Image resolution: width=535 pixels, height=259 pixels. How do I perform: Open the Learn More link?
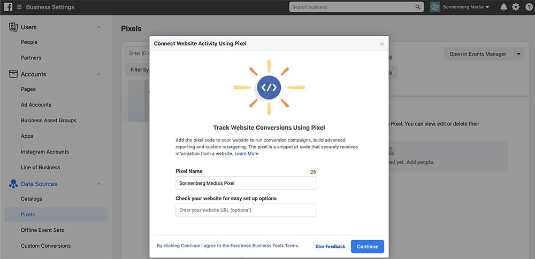click(x=246, y=154)
